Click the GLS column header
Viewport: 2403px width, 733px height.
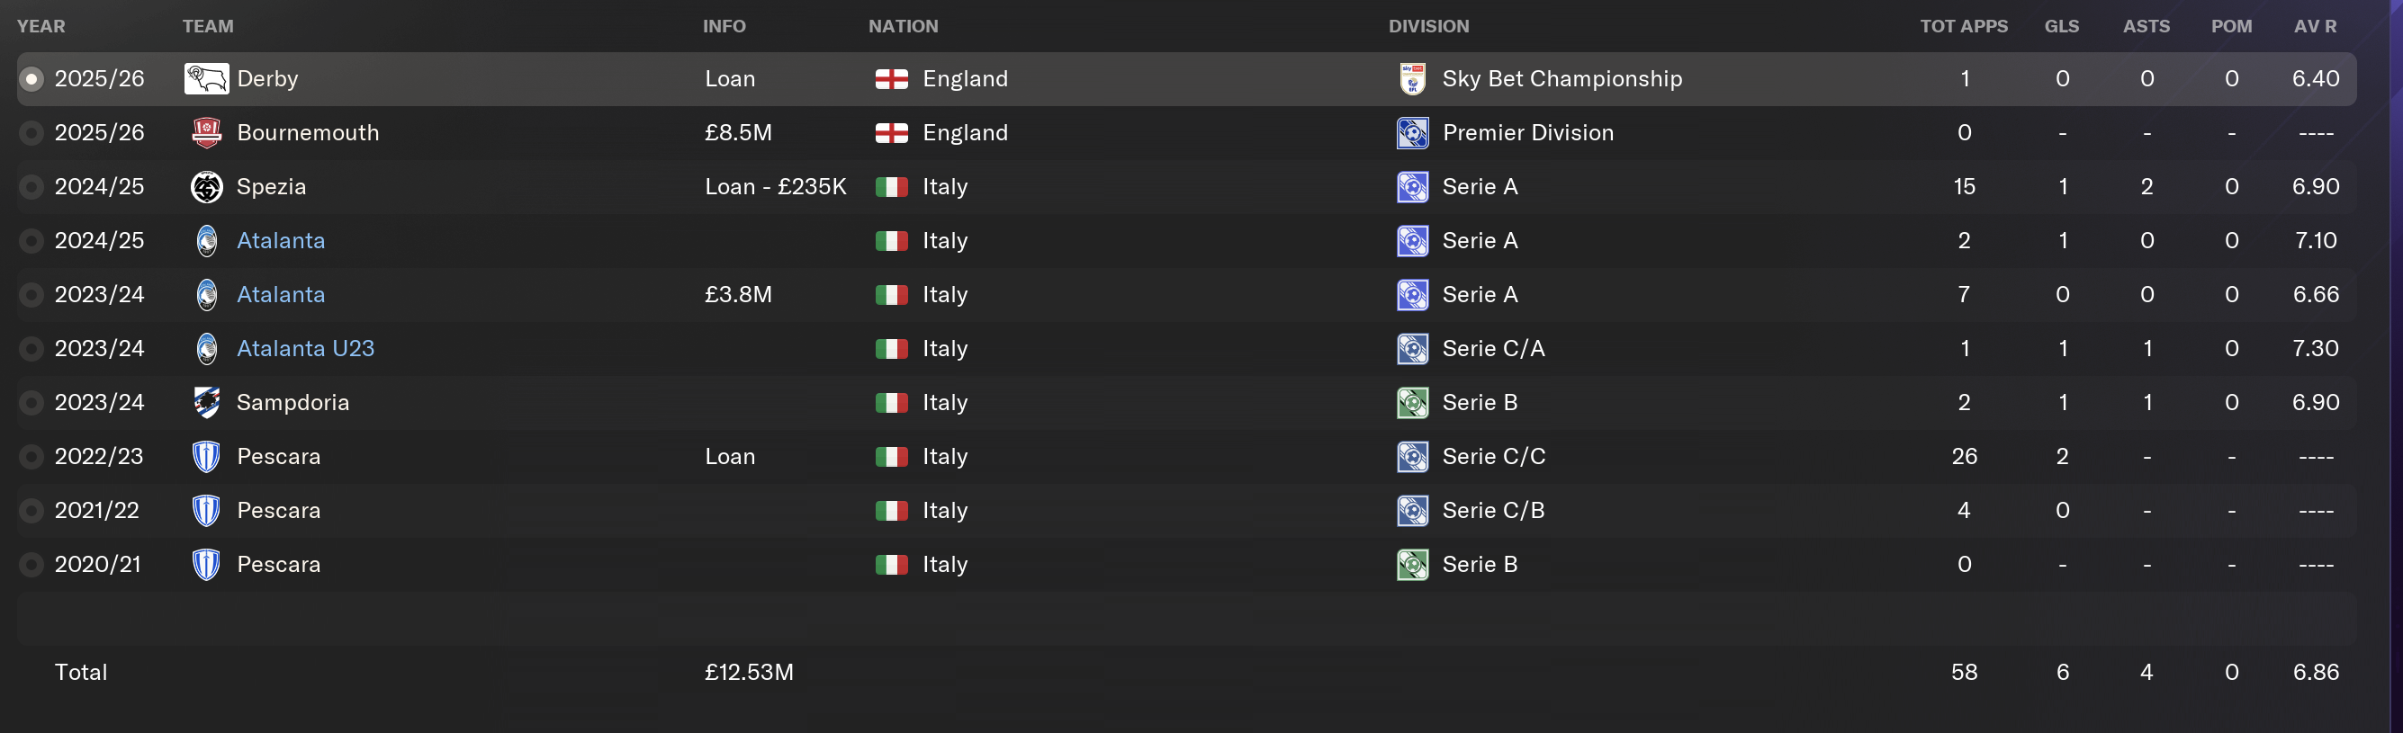click(2061, 26)
